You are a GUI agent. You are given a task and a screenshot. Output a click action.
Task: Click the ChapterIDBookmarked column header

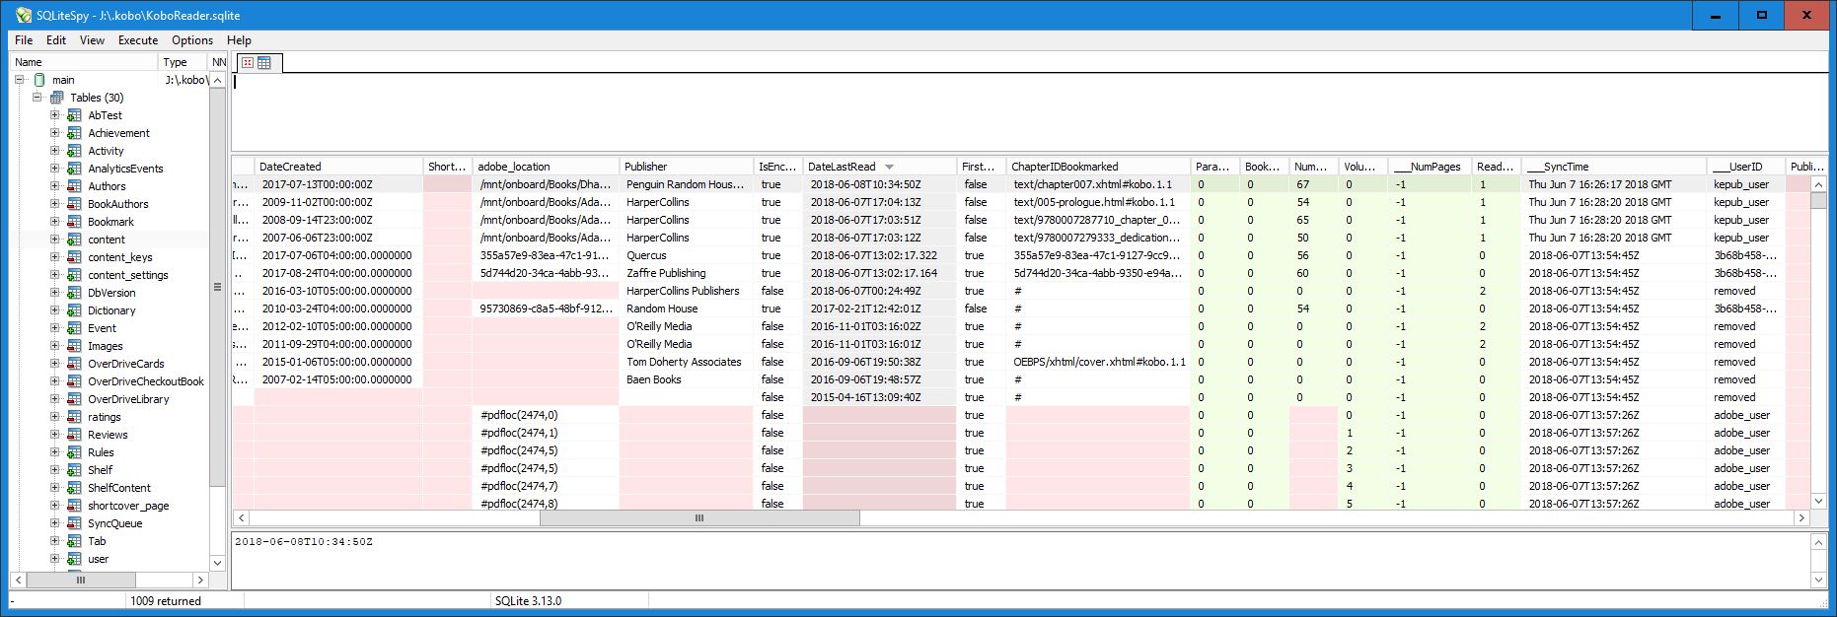point(1098,167)
